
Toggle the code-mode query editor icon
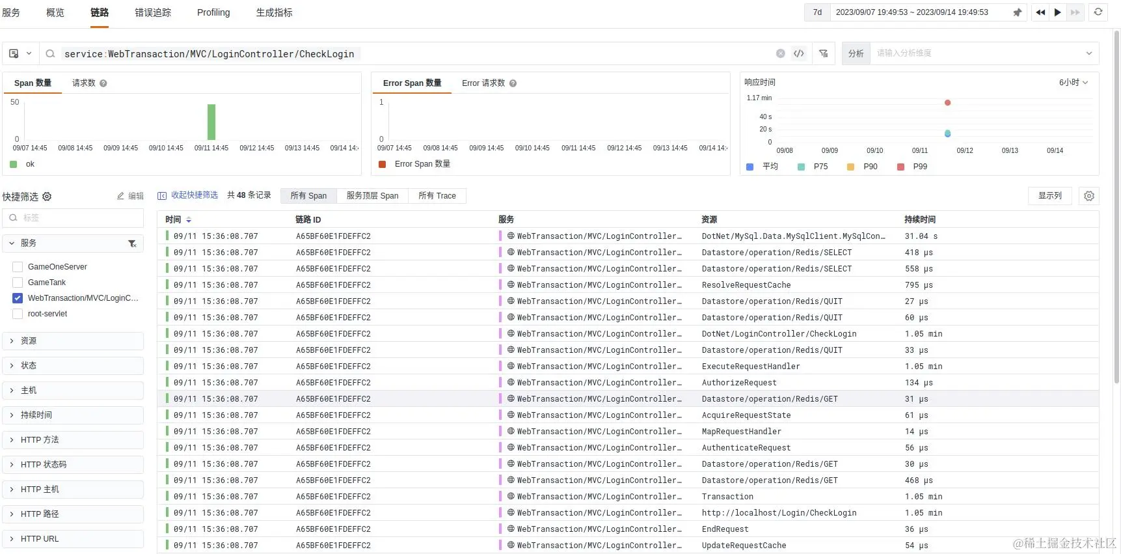pyautogui.click(x=799, y=54)
